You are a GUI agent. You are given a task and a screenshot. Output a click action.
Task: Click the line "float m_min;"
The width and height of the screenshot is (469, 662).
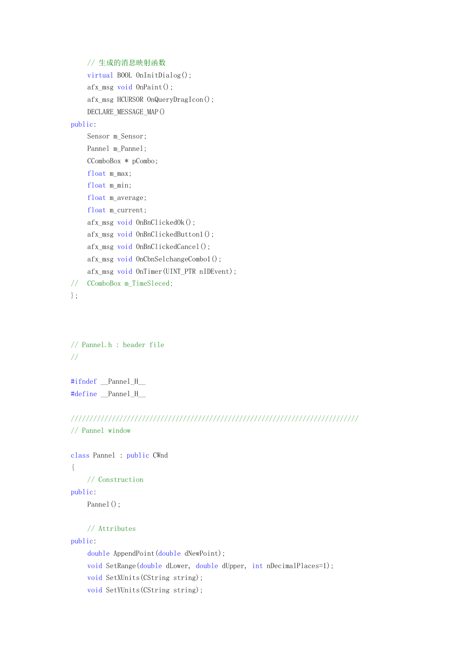[x=110, y=185]
